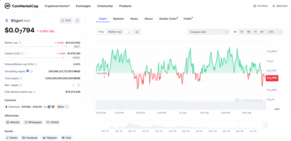Switch to the Markets tab
Image resolution: width=291 pixels, height=141 pixels.
point(119,19)
